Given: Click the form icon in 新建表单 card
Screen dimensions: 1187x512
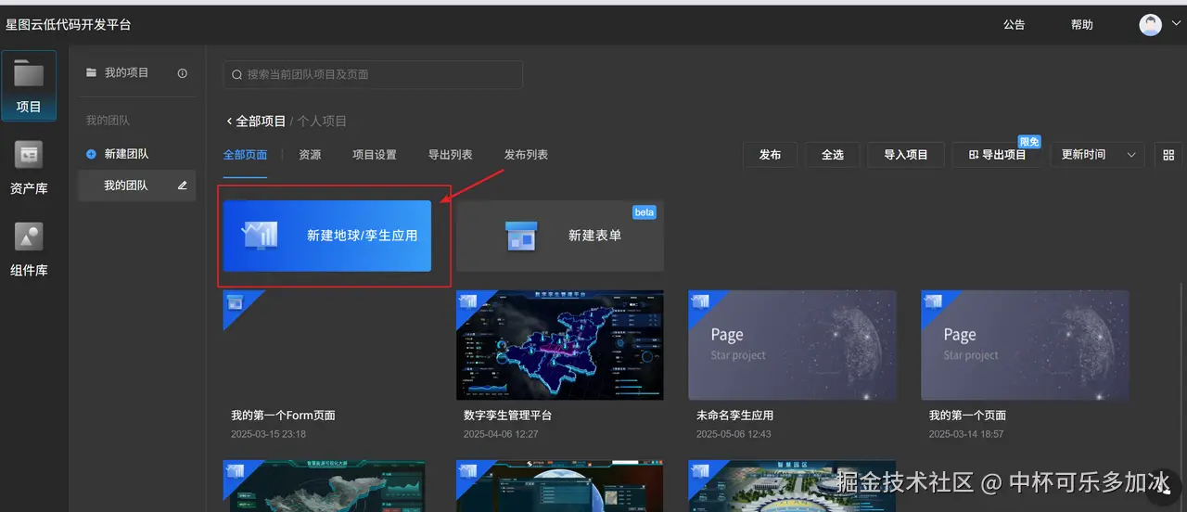Looking at the screenshot, I should (521, 236).
